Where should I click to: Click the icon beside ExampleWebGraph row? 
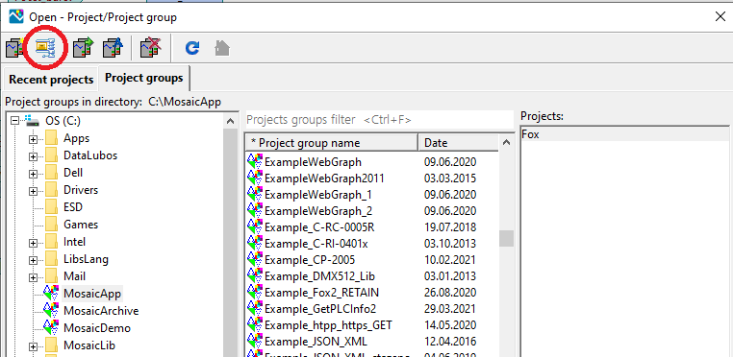pos(254,161)
